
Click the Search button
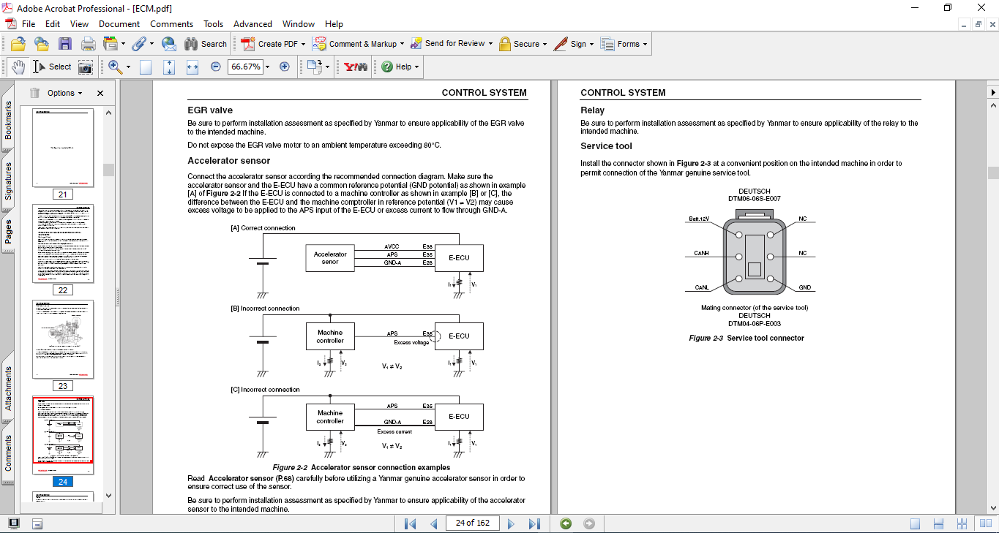[x=206, y=44]
